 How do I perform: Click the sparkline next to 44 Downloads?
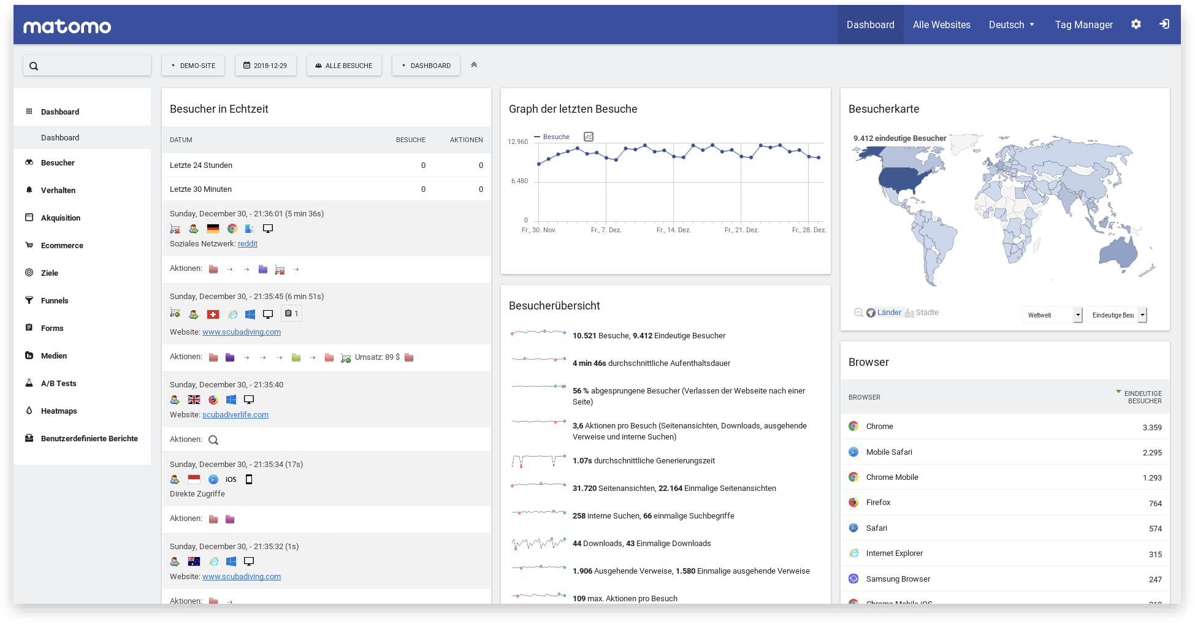tap(539, 543)
